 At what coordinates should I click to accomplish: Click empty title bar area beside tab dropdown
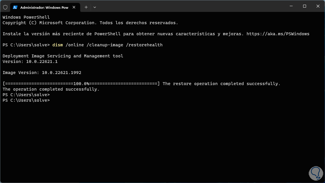pos(189,6)
